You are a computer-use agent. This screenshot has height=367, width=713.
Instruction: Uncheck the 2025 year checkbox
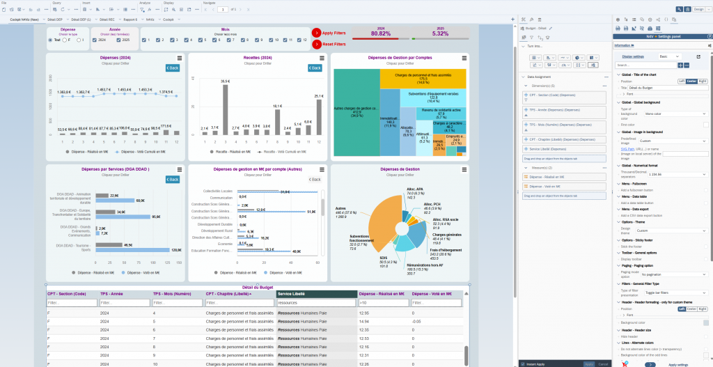click(118, 40)
